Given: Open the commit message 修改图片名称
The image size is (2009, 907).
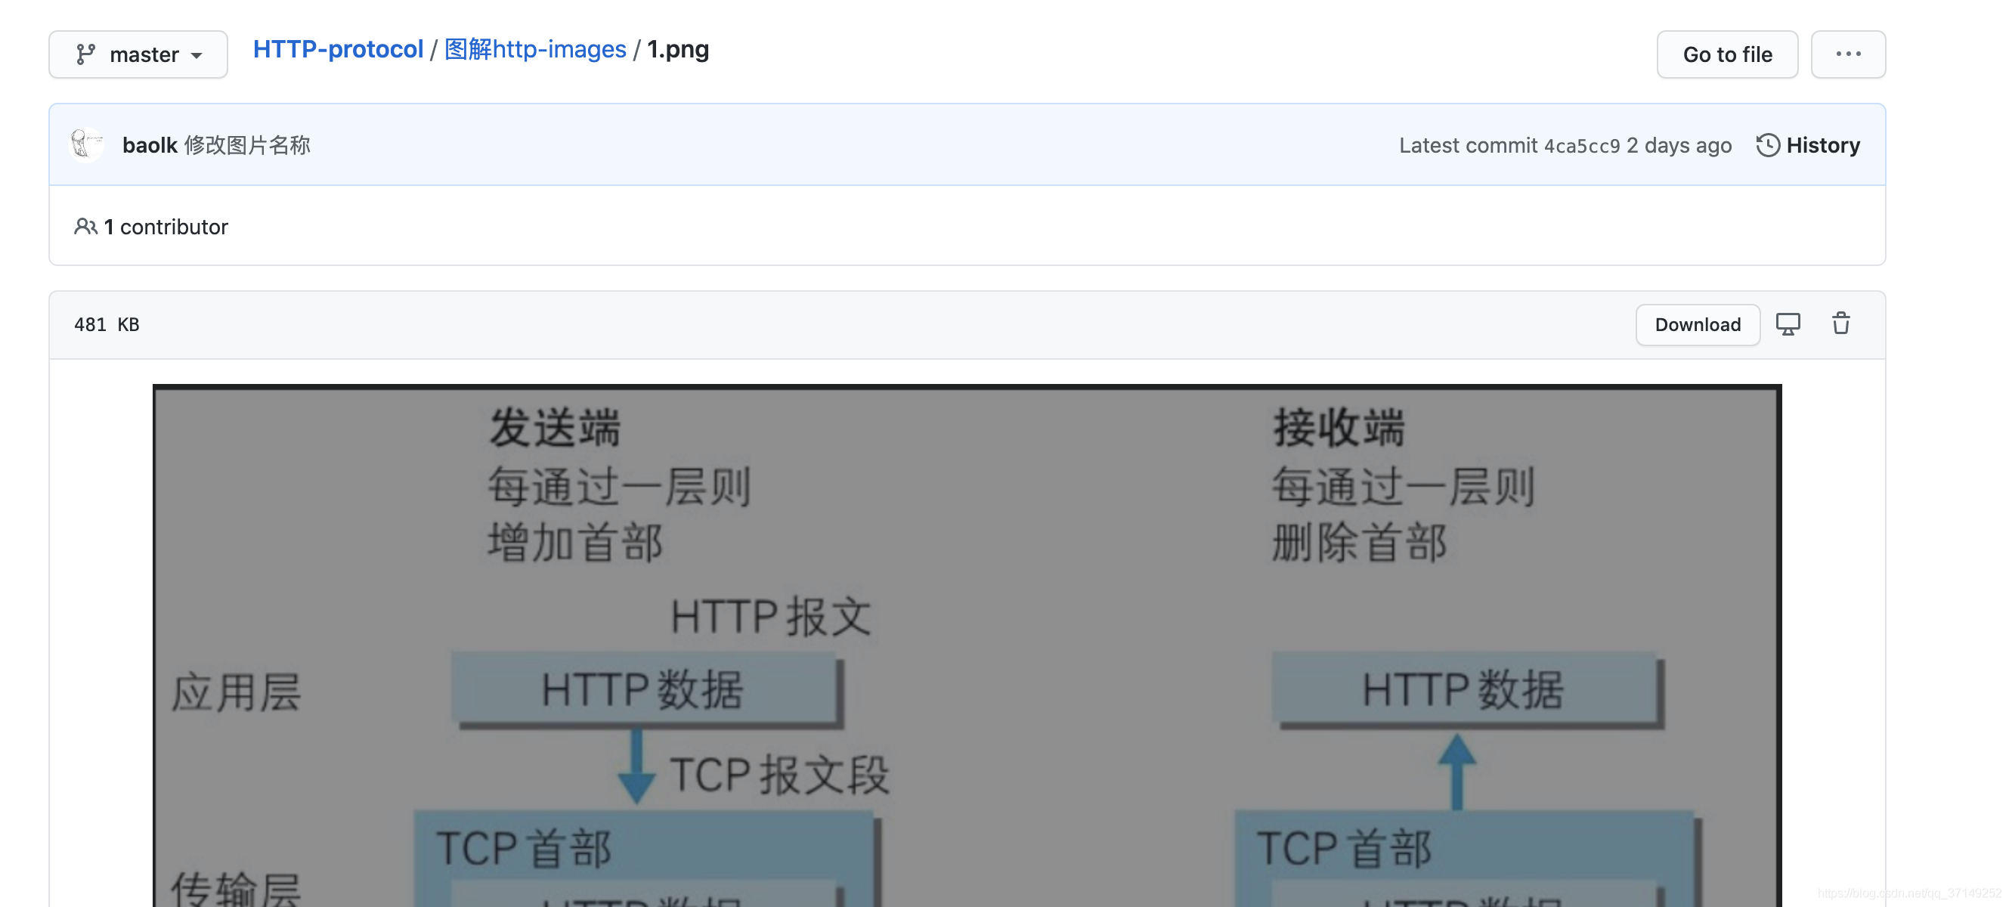Looking at the screenshot, I should (247, 145).
